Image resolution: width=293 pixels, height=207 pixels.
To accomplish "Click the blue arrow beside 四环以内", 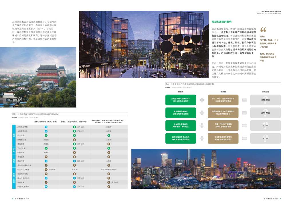I will tap(74, 161).
